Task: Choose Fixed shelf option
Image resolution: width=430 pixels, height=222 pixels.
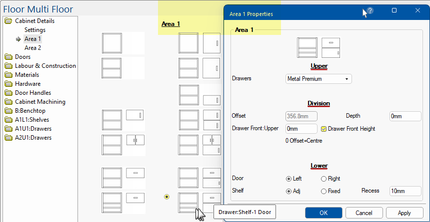Action: (323, 192)
